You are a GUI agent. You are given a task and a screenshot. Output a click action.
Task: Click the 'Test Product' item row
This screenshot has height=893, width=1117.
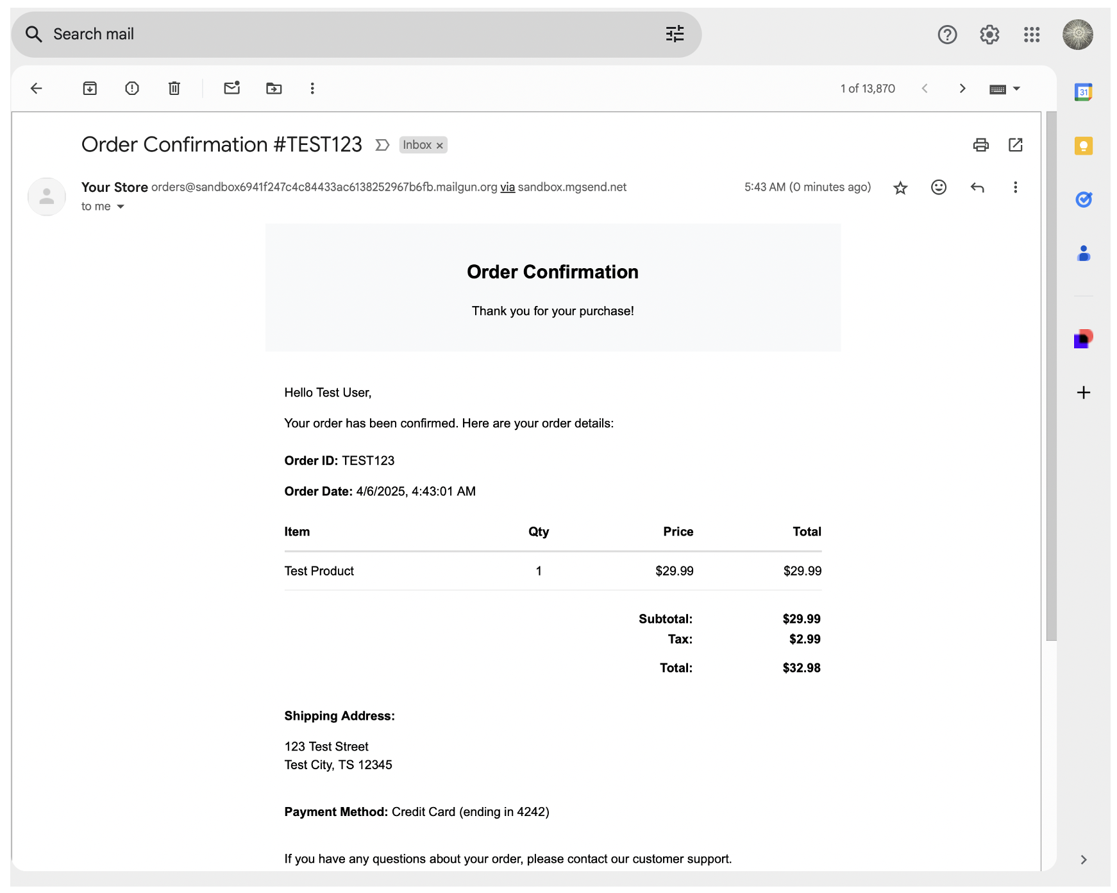(x=553, y=571)
